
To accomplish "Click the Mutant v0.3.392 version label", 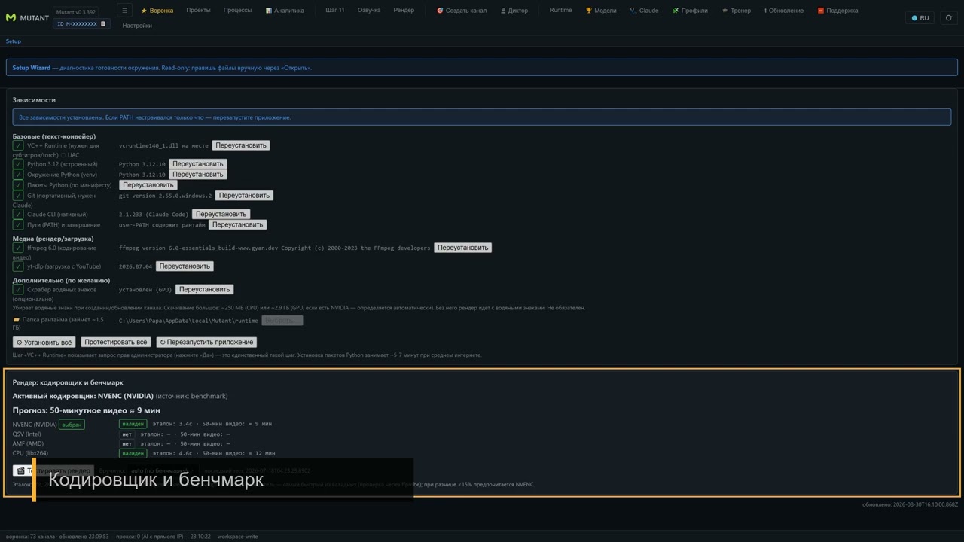I will (76, 12).
